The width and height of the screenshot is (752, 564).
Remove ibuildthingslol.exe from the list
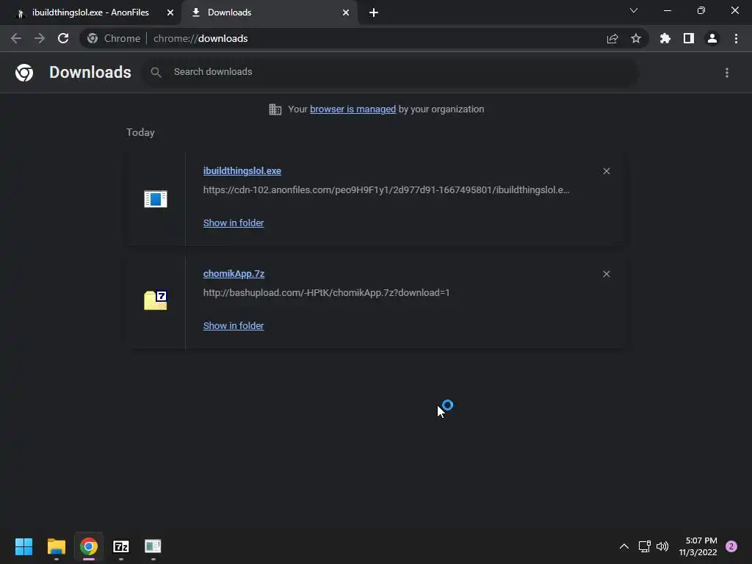(x=607, y=171)
